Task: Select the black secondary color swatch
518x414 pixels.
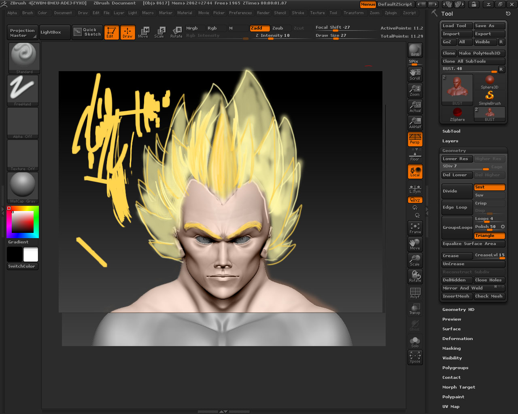Action: pyautogui.click(x=15, y=255)
